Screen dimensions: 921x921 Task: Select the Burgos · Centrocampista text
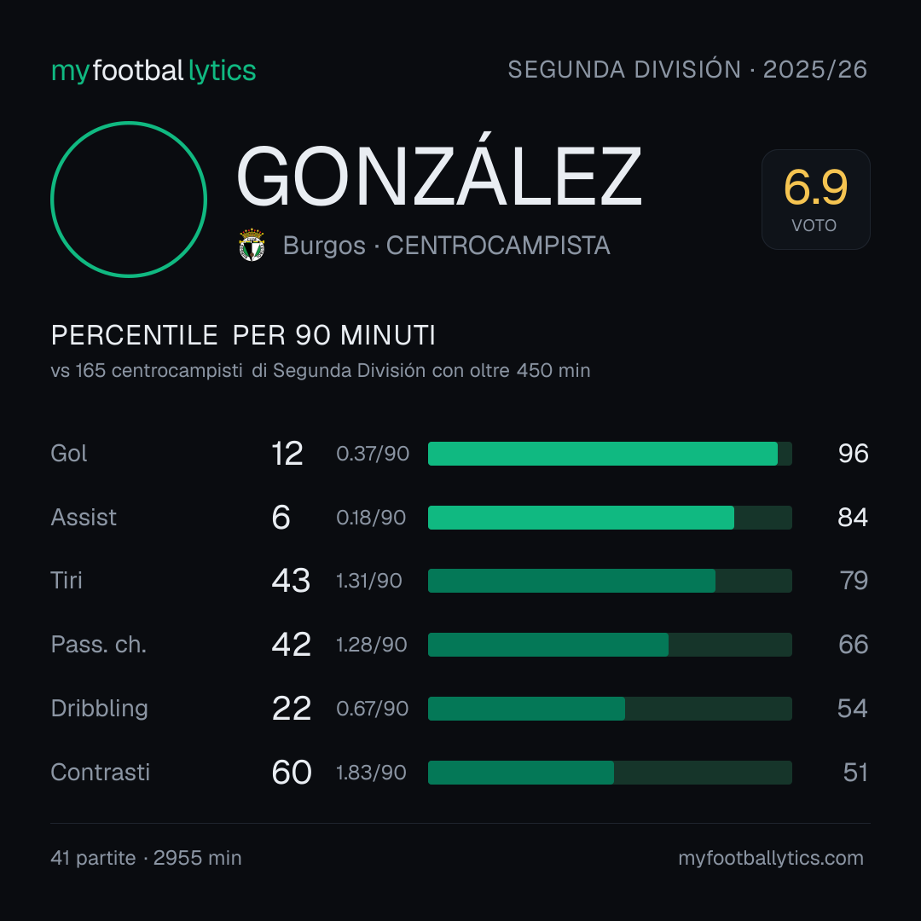[446, 246]
